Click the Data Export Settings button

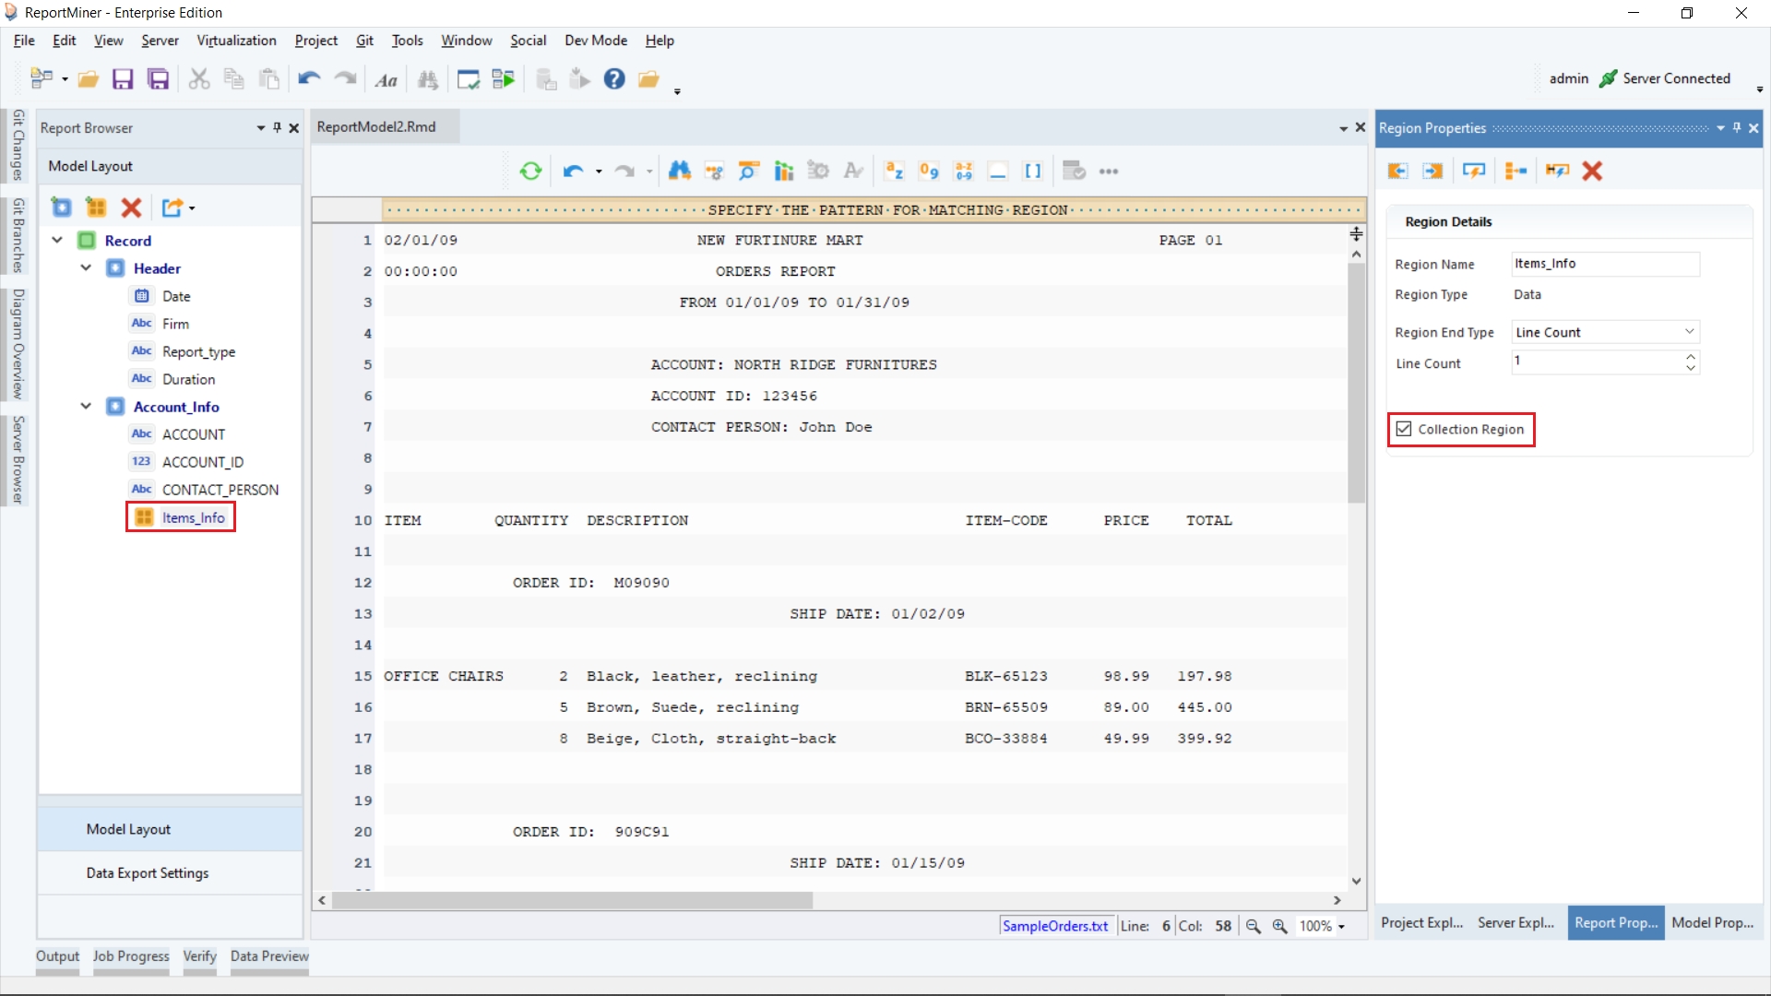(x=148, y=872)
